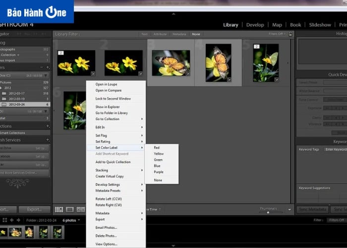Click the badge icon on butterfly photo 3
Viewport: 347px width, 248px height.
click(x=188, y=73)
